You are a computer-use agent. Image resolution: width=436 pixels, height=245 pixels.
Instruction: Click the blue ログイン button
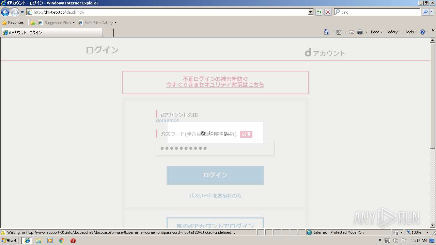tap(215, 175)
